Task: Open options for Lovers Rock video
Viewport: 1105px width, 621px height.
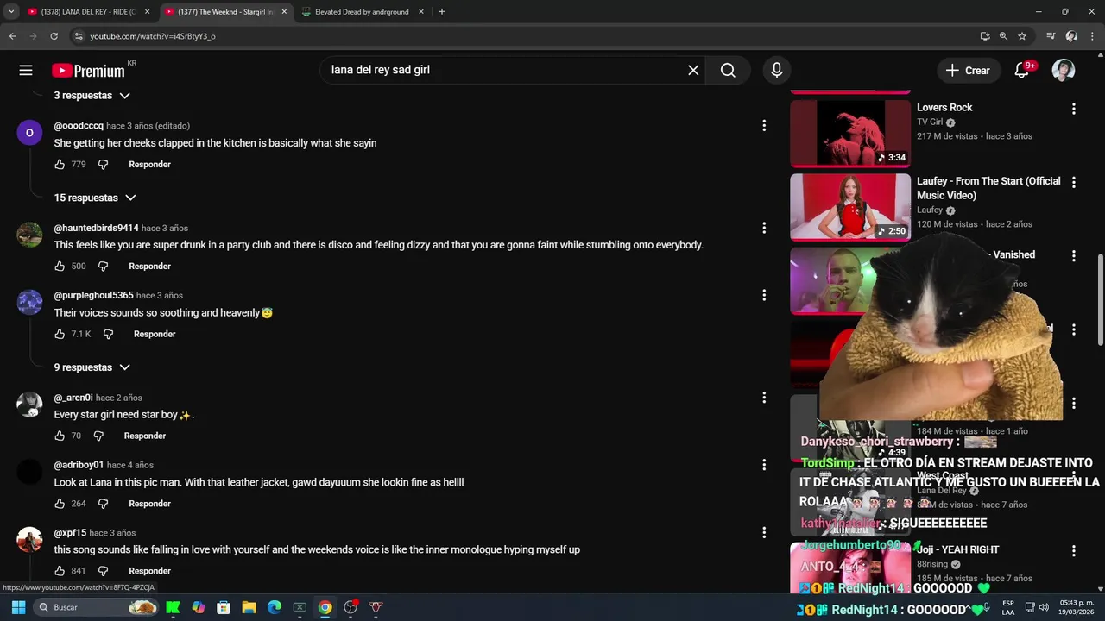Action: [x=1074, y=109]
